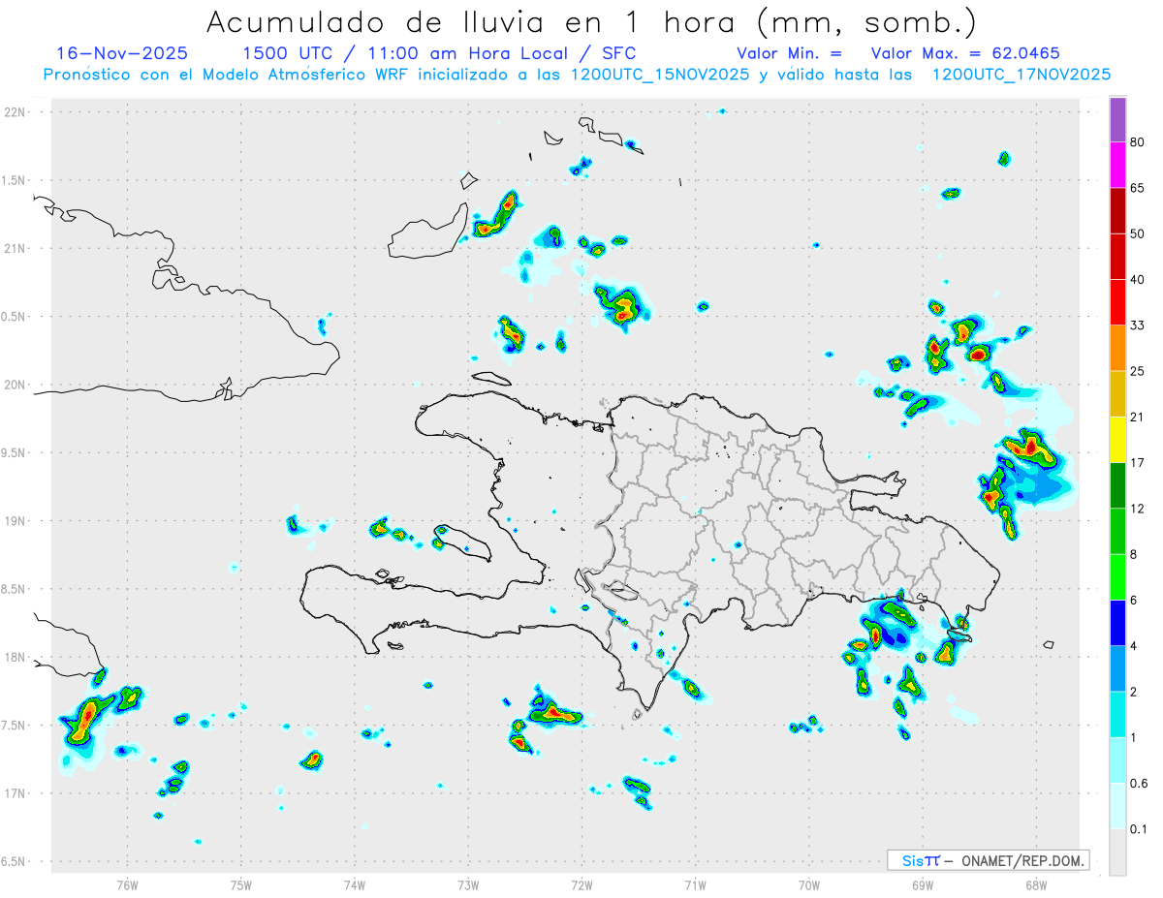This screenshot has width=1163, height=898.
Task: Click the "Valor Max. = 62.0465" value
Action: (965, 53)
